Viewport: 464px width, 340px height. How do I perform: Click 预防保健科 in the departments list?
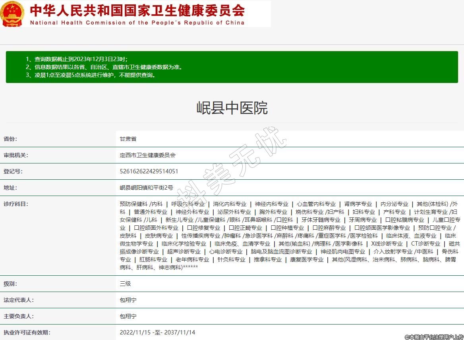(133, 204)
